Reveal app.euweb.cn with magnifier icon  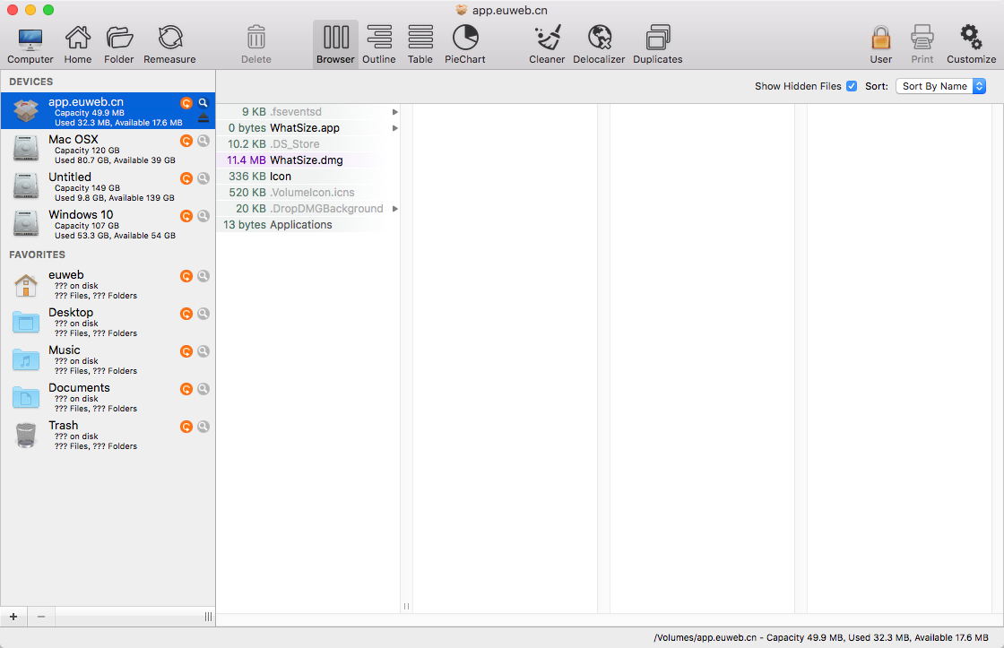203,102
